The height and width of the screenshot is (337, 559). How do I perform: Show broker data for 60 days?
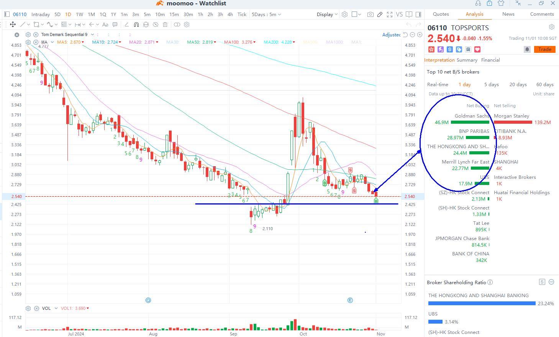pyautogui.click(x=545, y=85)
